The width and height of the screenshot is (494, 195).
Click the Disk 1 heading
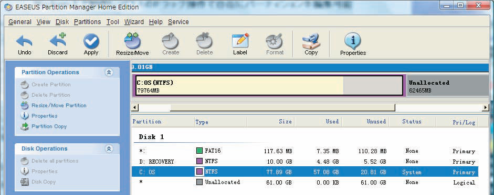point(151,137)
